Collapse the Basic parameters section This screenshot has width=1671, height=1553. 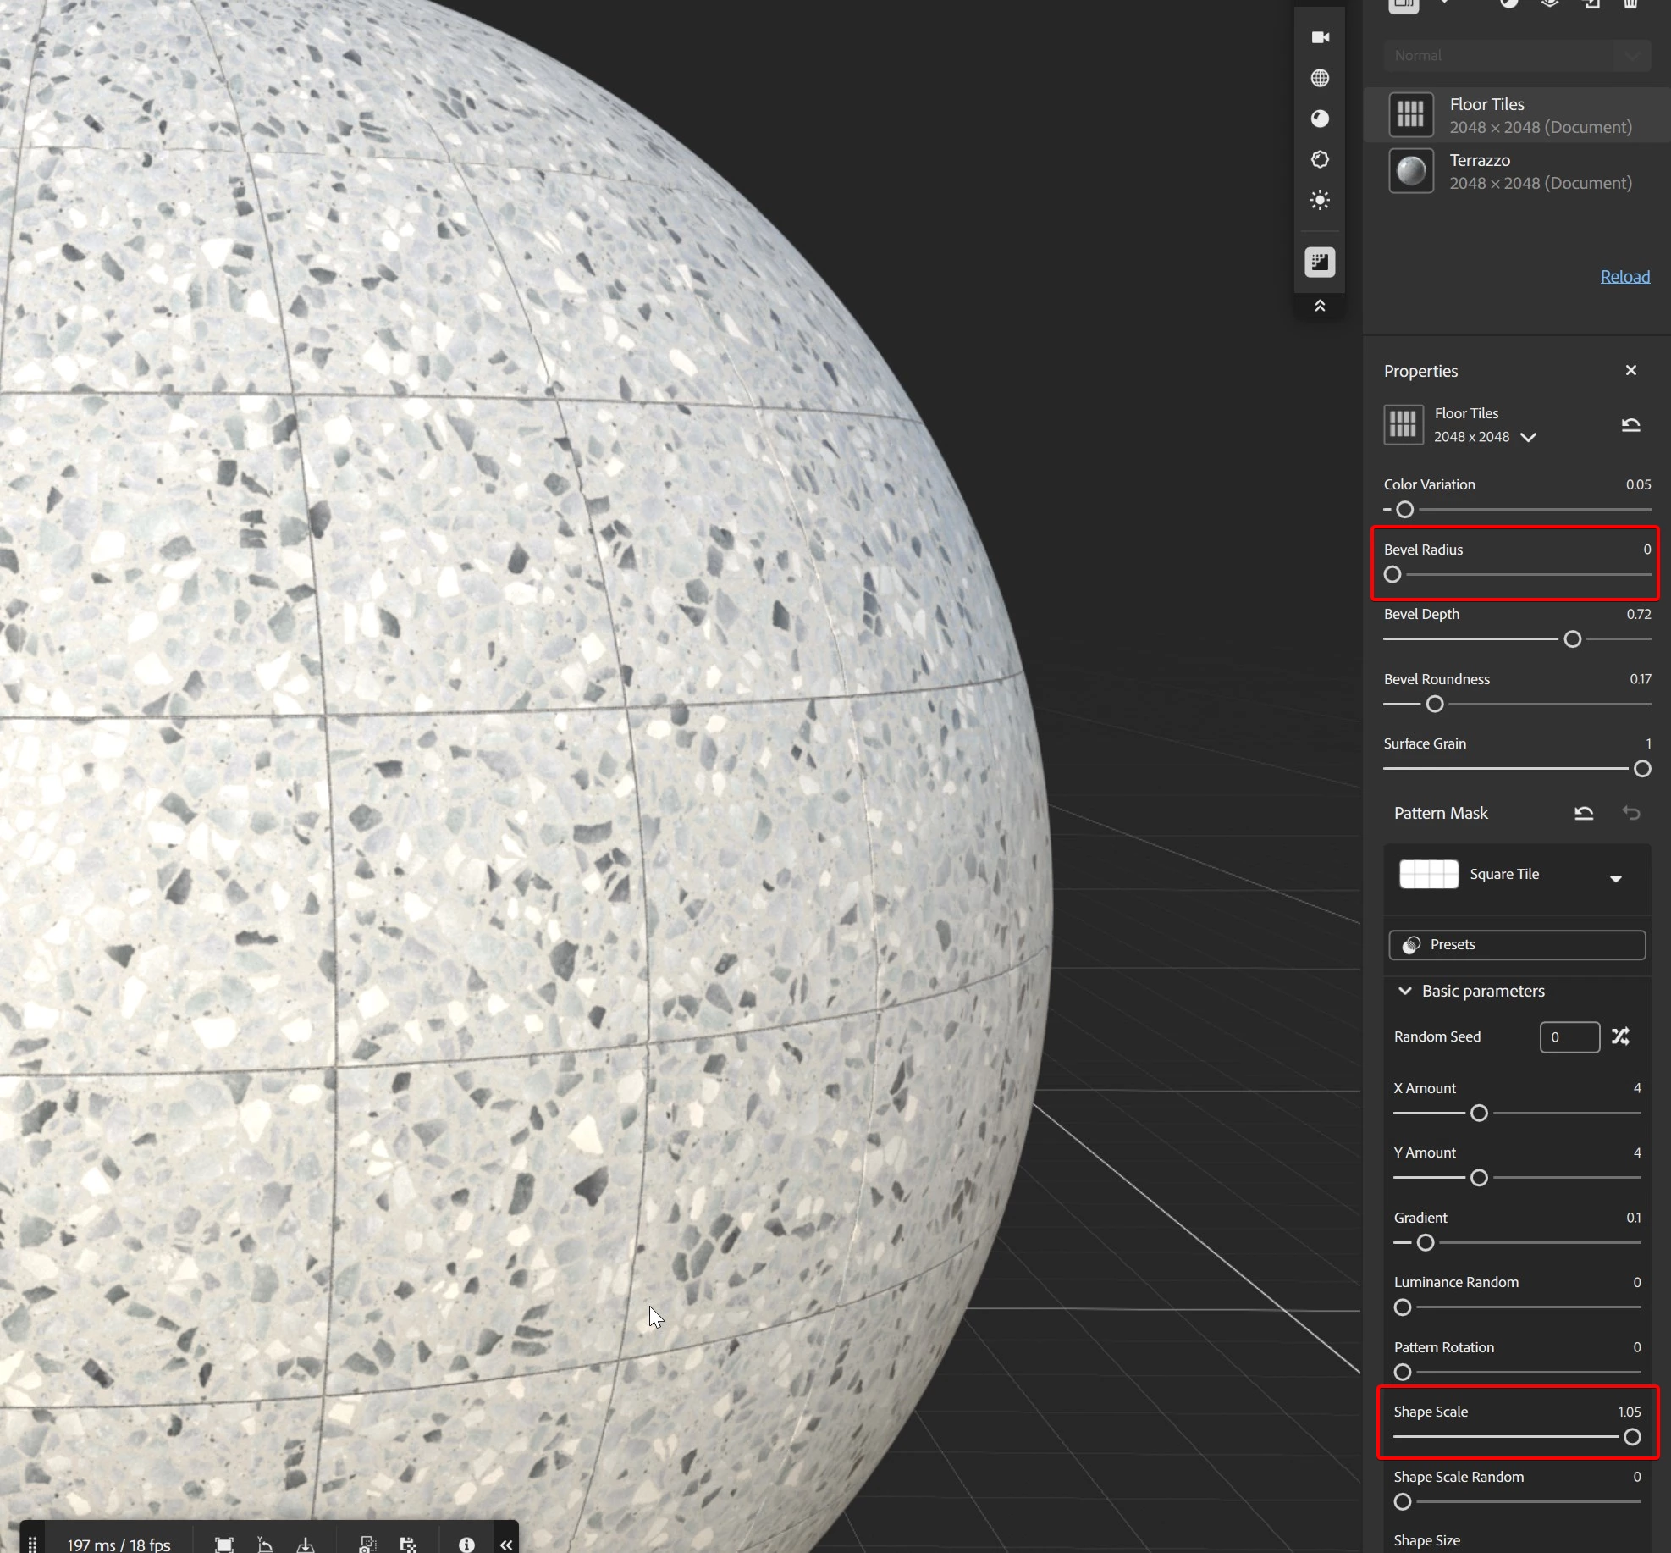click(1405, 991)
